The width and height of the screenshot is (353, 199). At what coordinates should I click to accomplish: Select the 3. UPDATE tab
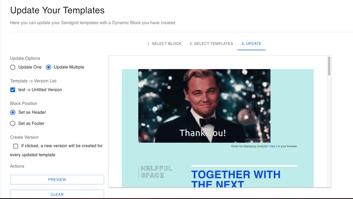pos(251,44)
